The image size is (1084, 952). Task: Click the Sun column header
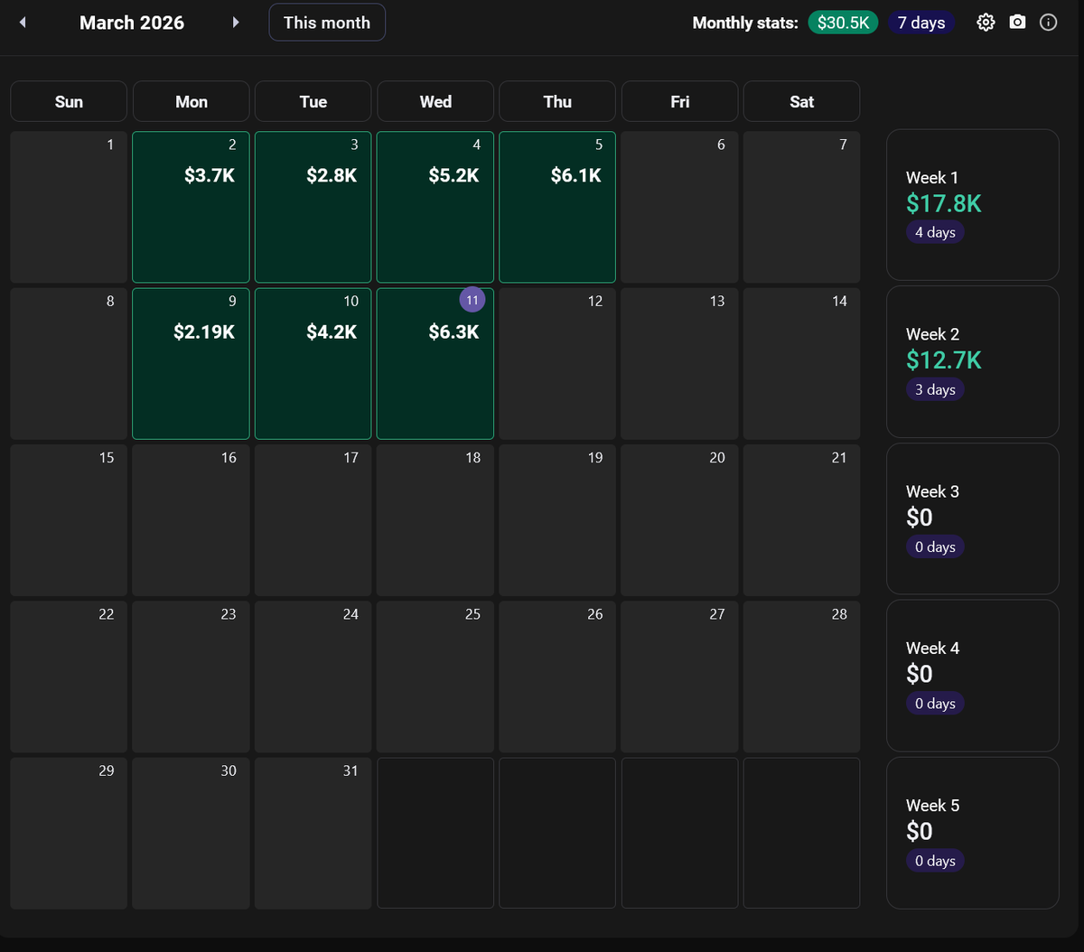coord(69,101)
